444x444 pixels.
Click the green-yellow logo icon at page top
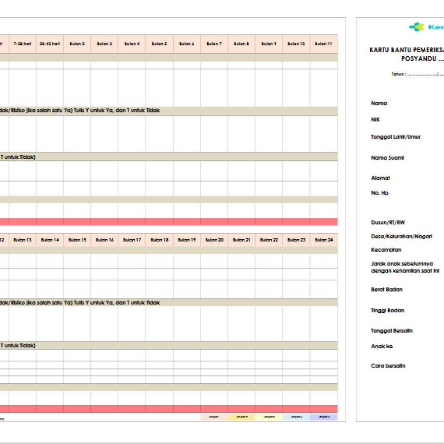(x=416, y=27)
